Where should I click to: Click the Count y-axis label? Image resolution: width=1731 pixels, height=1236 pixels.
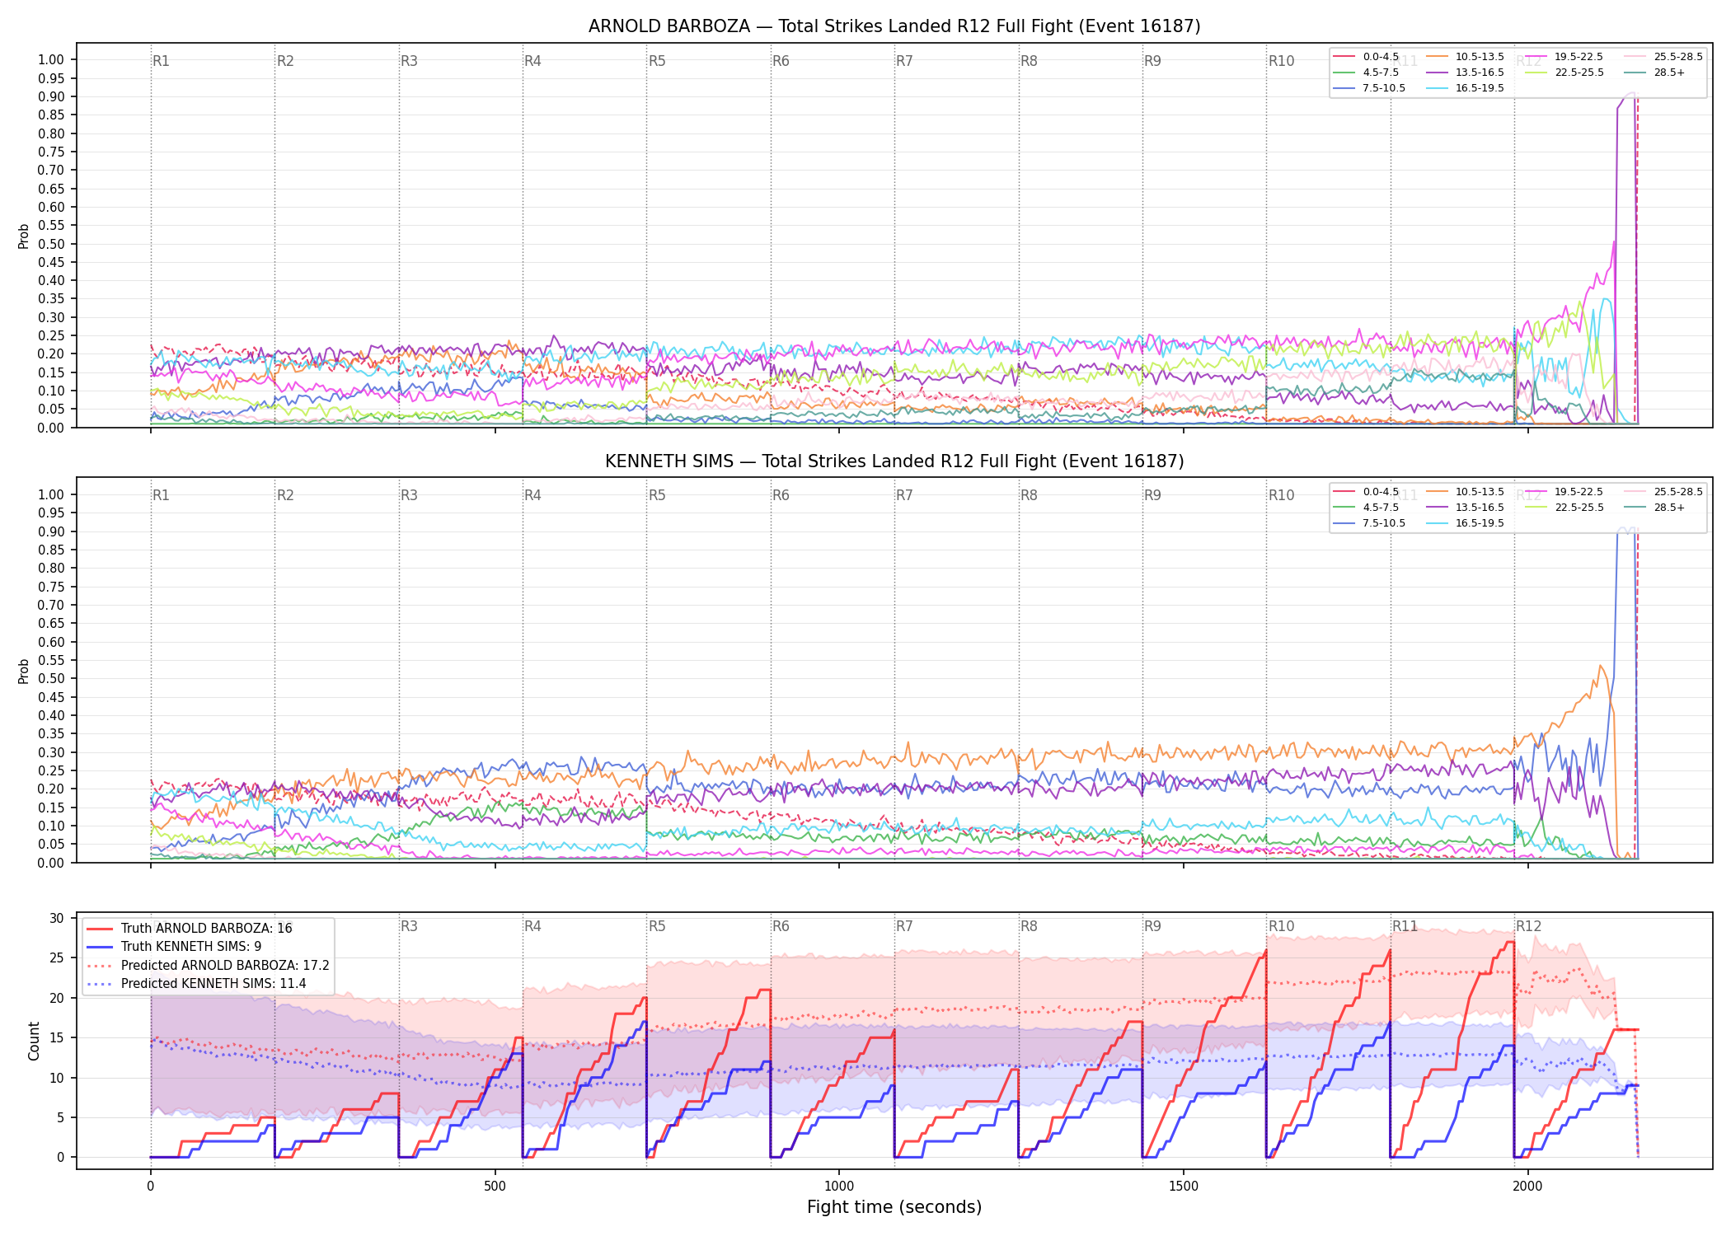point(34,1041)
